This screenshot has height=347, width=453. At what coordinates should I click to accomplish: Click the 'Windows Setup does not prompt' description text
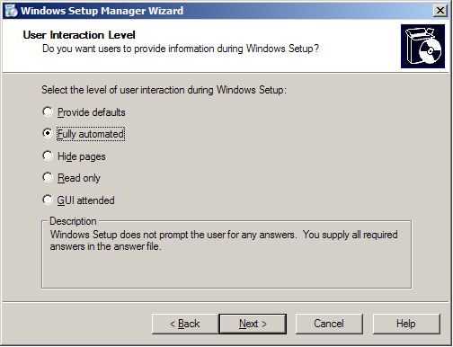coord(224,240)
